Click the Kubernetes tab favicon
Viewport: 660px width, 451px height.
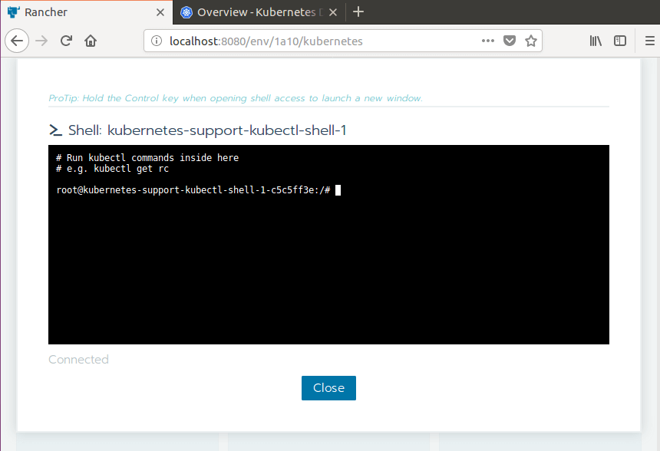click(x=186, y=12)
